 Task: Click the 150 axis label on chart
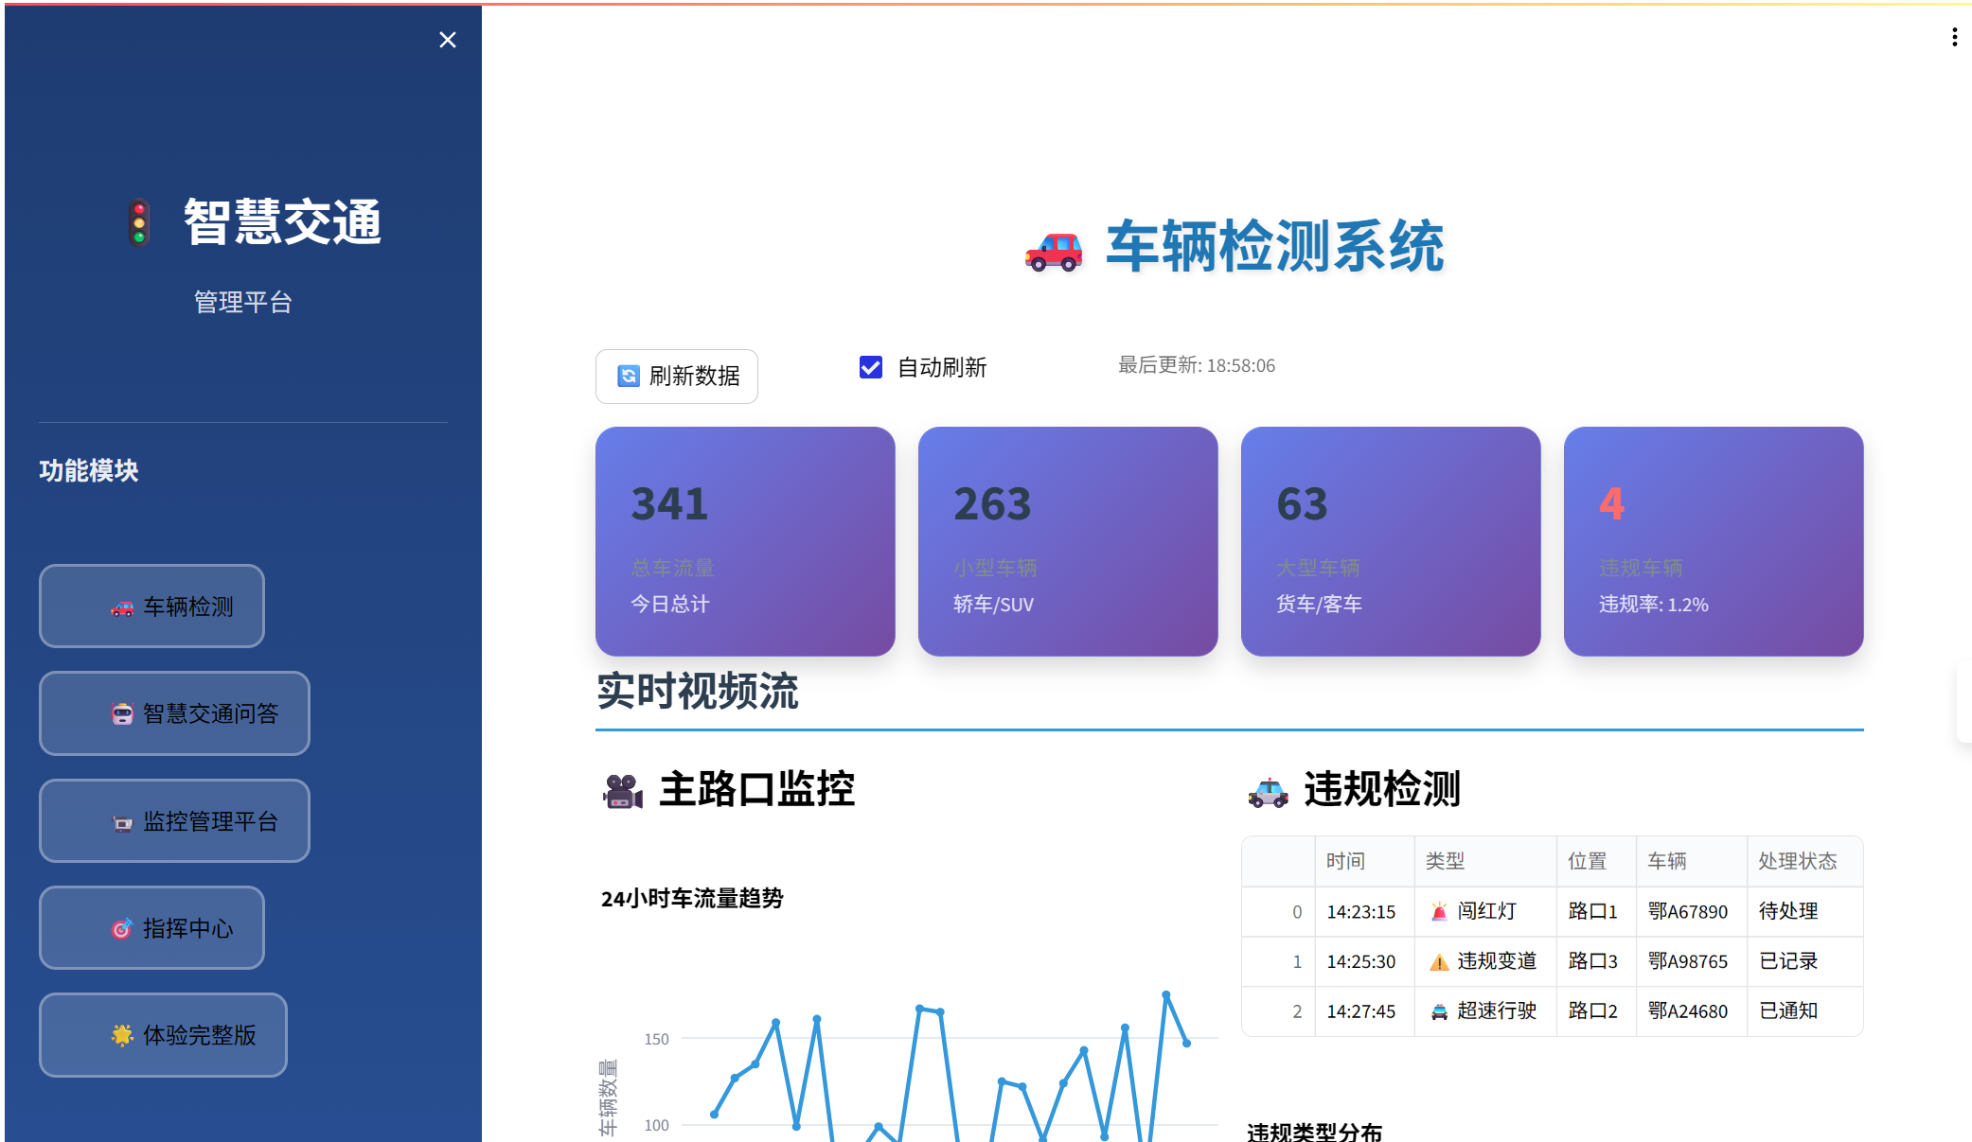click(x=656, y=1039)
